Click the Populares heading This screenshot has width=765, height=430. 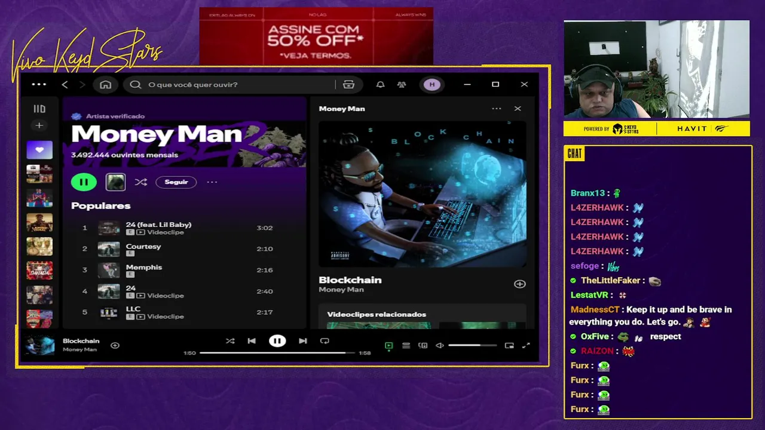point(100,205)
